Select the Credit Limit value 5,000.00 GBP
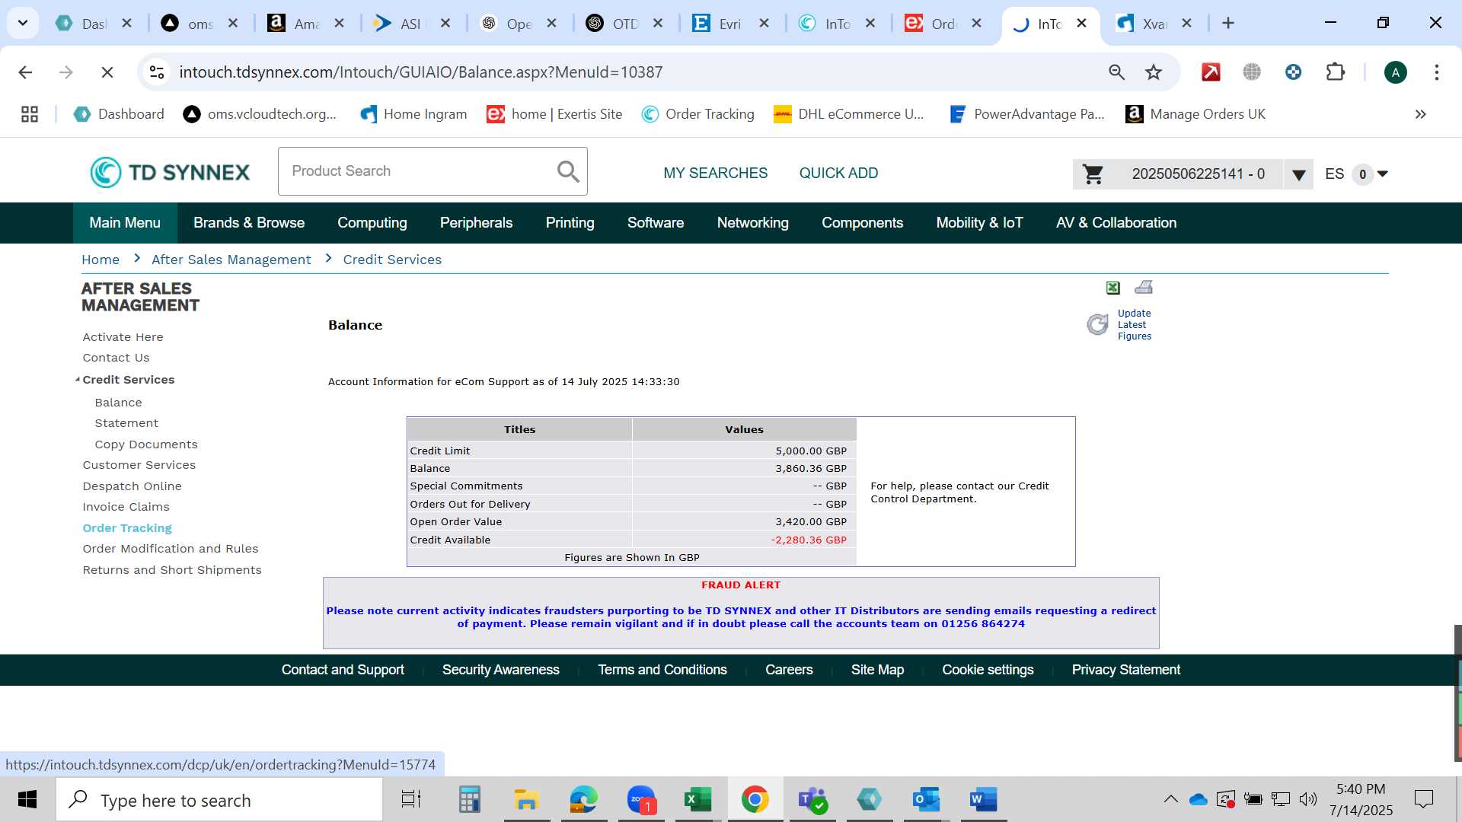This screenshot has width=1462, height=822. point(811,451)
